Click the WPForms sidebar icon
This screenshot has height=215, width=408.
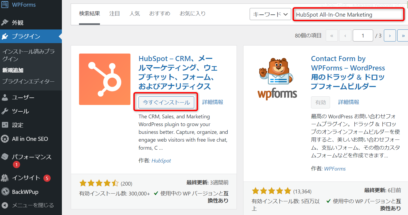[x=5, y=4]
